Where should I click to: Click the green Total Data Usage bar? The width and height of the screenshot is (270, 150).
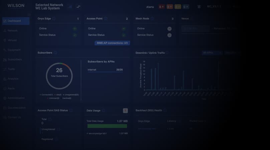107,126
